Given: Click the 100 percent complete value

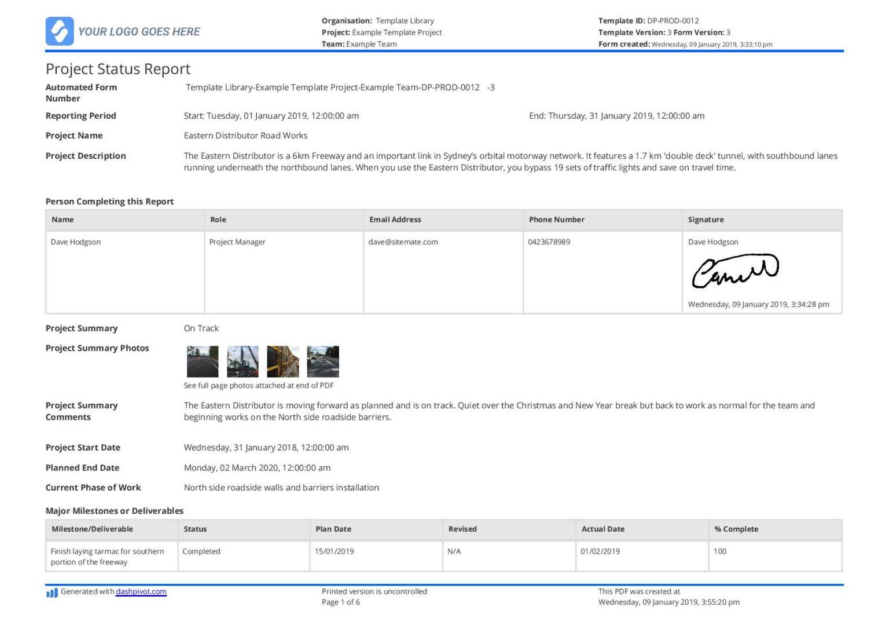Looking at the screenshot, I should [721, 551].
